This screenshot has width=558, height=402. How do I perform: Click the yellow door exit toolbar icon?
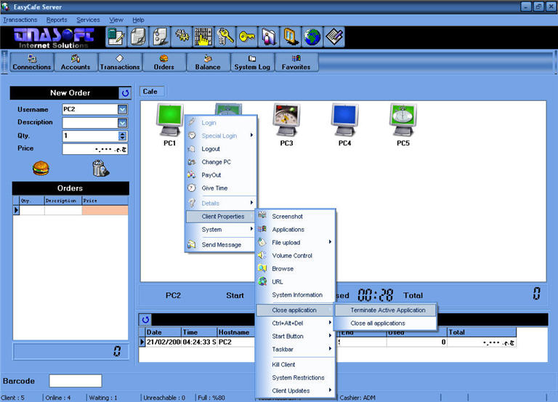(291, 36)
